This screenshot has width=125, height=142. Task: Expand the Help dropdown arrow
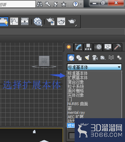pos(81,4)
